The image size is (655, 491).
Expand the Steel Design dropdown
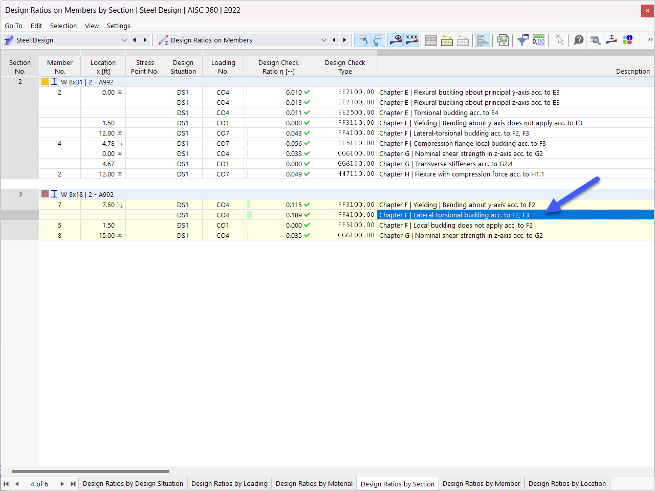pyautogui.click(x=124, y=40)
